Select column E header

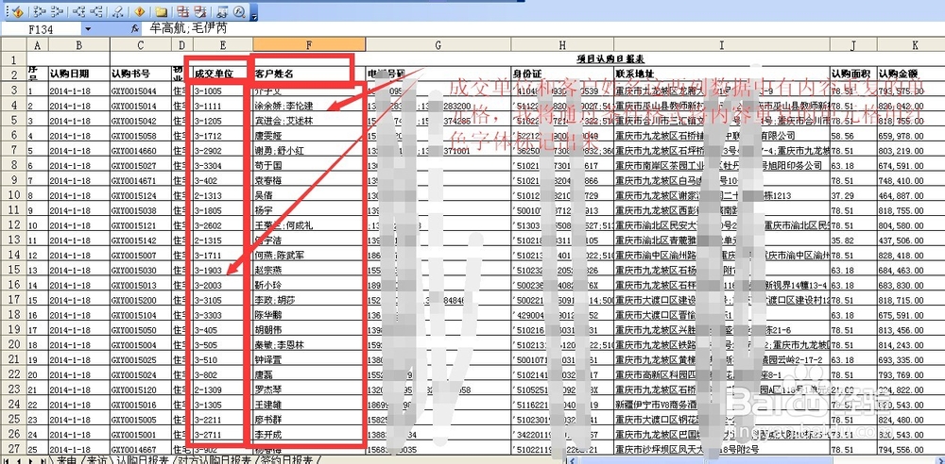tap(223, 44)
